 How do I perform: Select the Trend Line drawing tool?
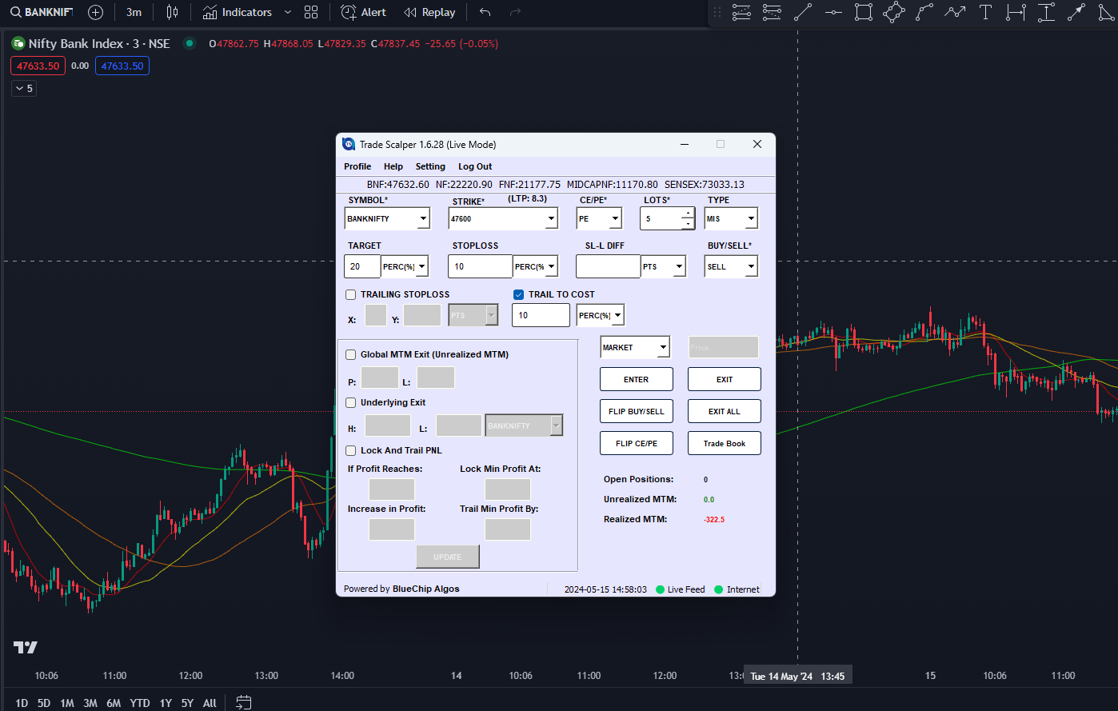[x=802, y=12]
